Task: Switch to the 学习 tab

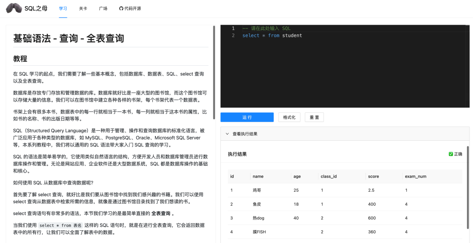Action: pyautogui.click(x=63, y=8)
